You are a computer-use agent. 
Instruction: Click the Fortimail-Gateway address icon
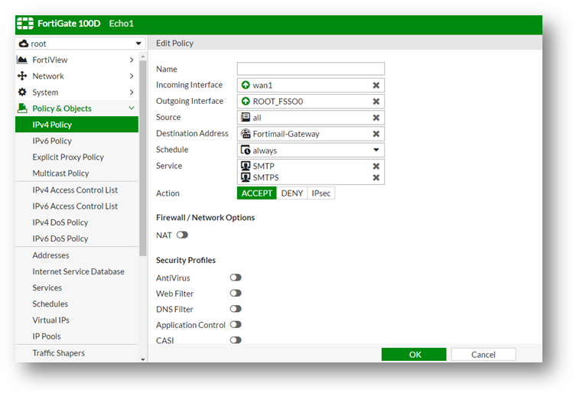click(x=246, y=134)
